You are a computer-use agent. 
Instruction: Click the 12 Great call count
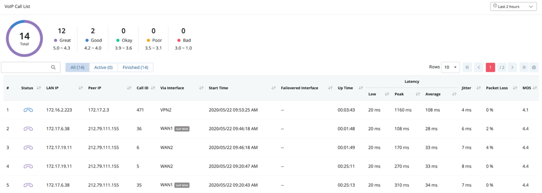62,31
